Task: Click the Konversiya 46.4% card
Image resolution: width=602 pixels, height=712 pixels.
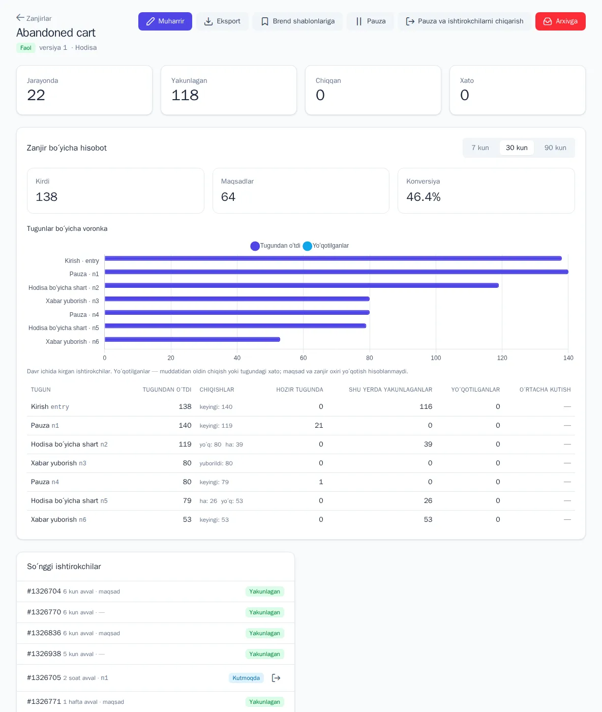Action: pos(486,191)
